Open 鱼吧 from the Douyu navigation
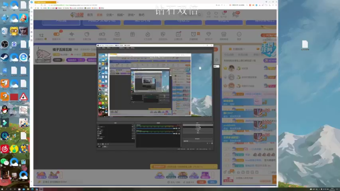The height and width of the screenshot is (191, 340). pyautogui.click(x=142, y=15)
